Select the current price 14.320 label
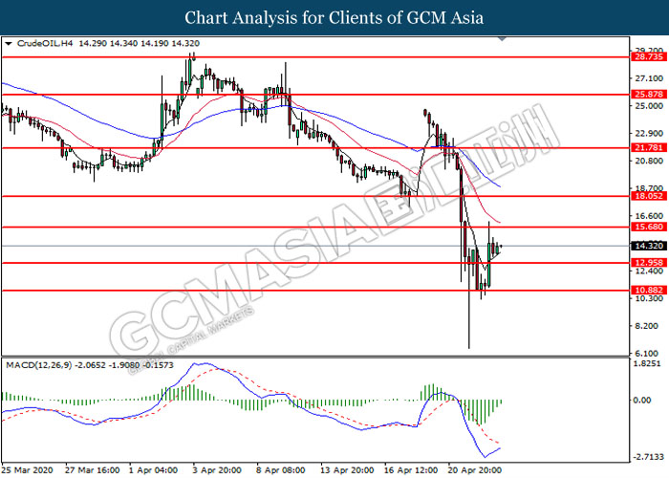 (x=649, y=246)
